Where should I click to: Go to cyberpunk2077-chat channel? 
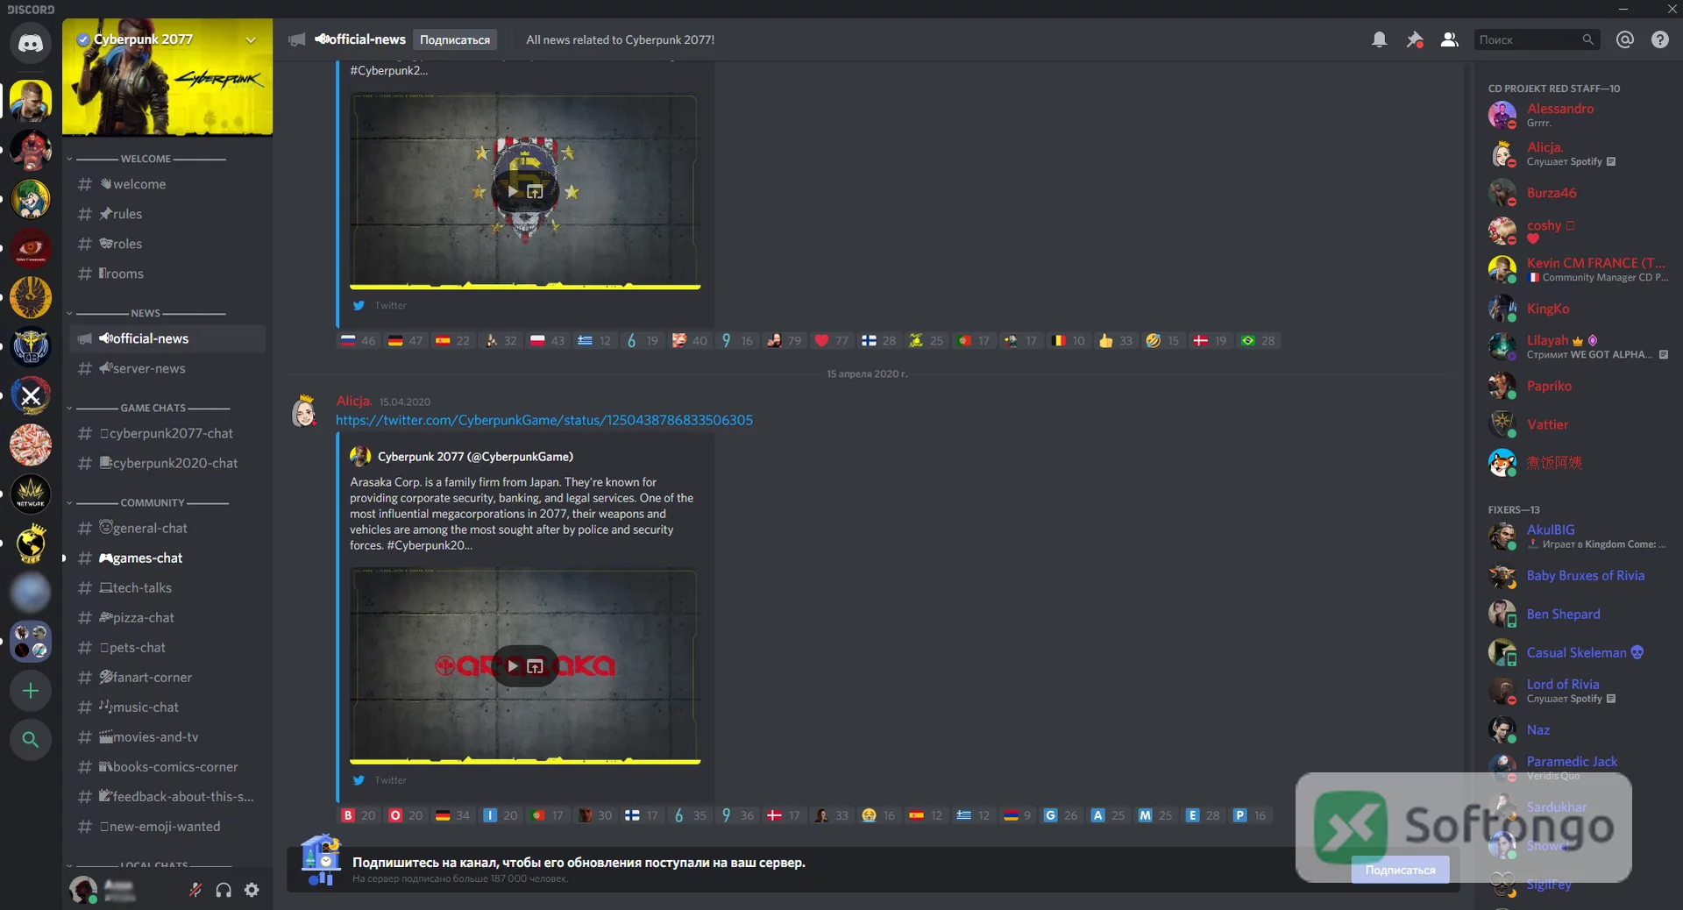point(167,433)
